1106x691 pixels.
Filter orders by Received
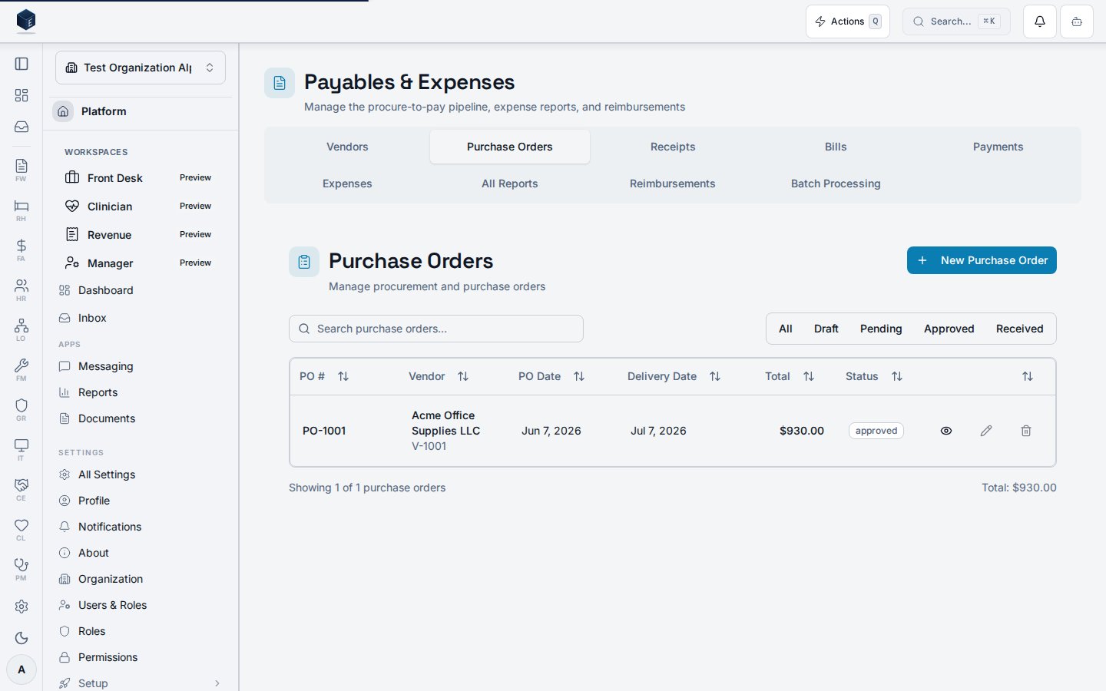click(x=1020, y=329)
